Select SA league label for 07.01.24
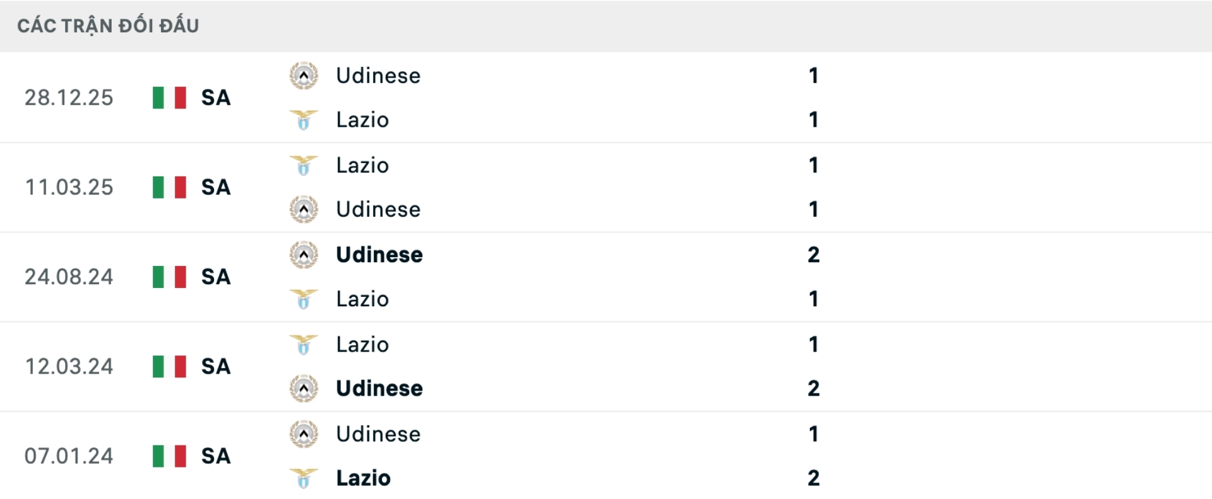 click(x=216, y=456)
